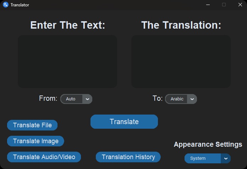Launch Translate Audio/Video feature
Viewport: 247px width, 169px height.
(44, 157)
